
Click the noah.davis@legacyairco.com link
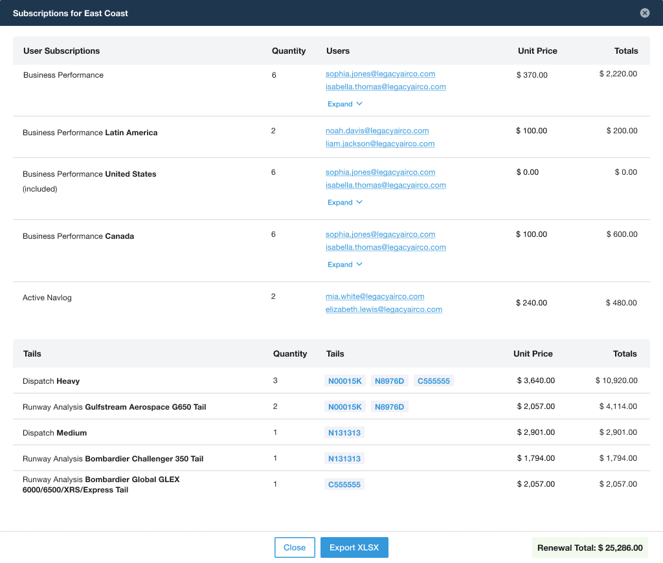point(377,131)
